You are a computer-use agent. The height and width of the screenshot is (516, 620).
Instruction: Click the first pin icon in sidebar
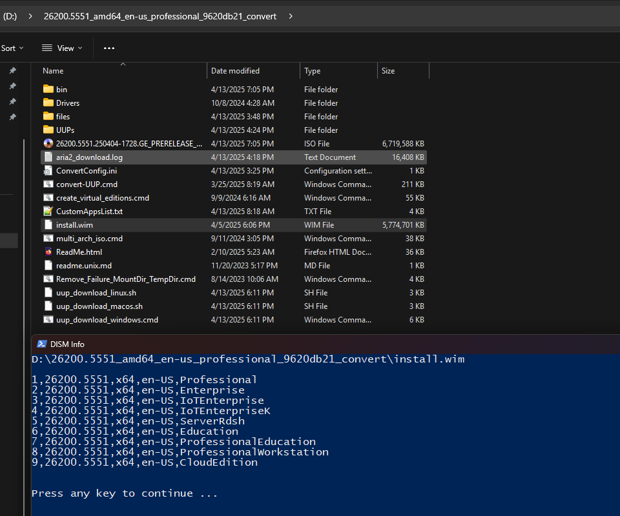(x=13, y=70)
